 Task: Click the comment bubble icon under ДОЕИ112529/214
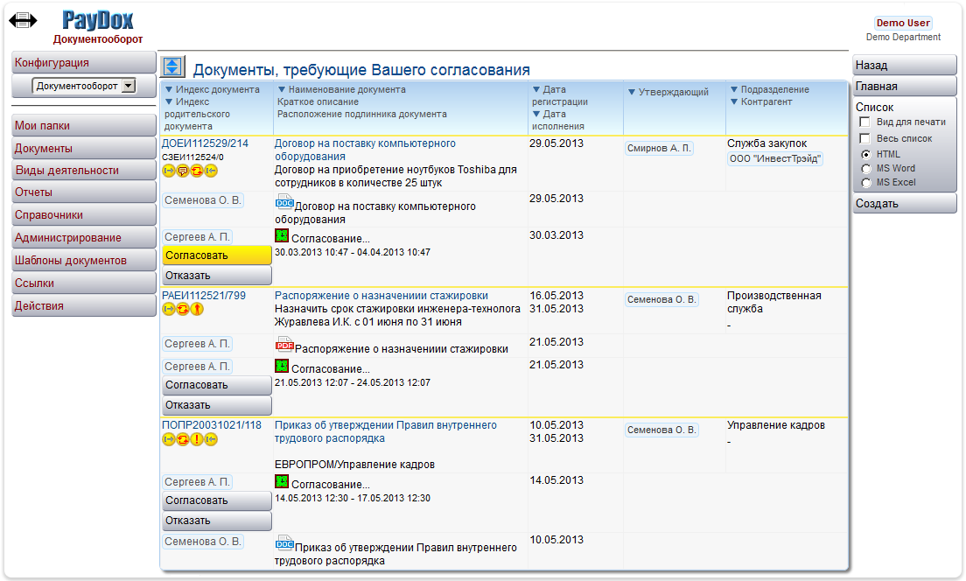(183, 171)
